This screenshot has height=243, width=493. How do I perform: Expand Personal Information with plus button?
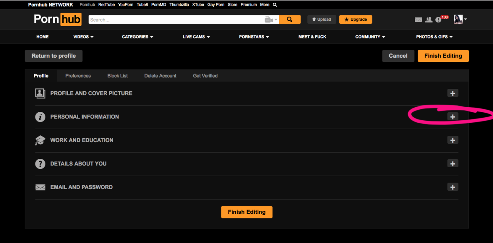pyautogui.click(x=453, y=117)
